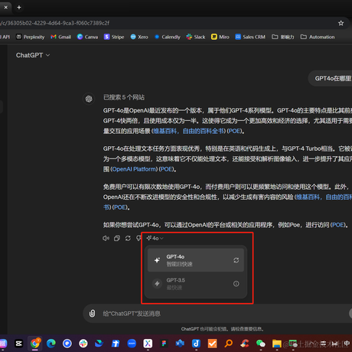
Task: Open Figma from the taskbar
Action: click(164, 344)
